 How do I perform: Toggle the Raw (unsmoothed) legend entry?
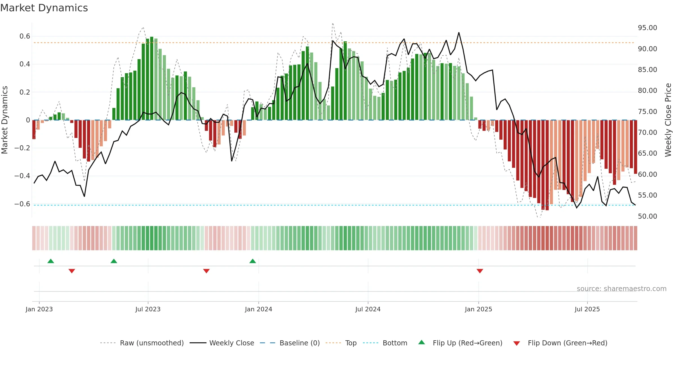pyautogui.click(x=142, y=343)
